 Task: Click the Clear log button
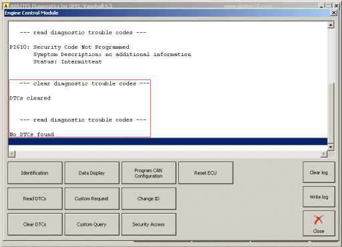click(x=319, y=172)
